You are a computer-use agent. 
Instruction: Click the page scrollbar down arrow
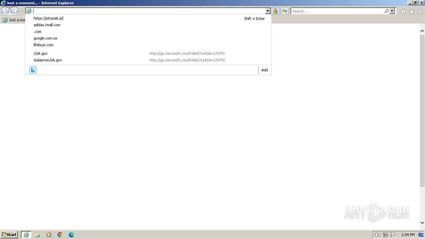pyautogui.click(x=422, y=223)
